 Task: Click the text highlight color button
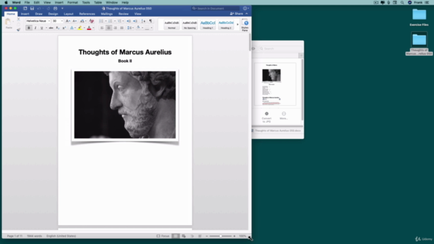pos(80,28)
